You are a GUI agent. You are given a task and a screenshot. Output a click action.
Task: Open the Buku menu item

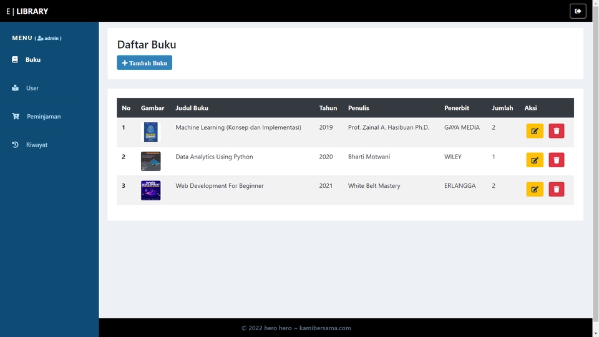pyautogui.click(x=33, y=60)
